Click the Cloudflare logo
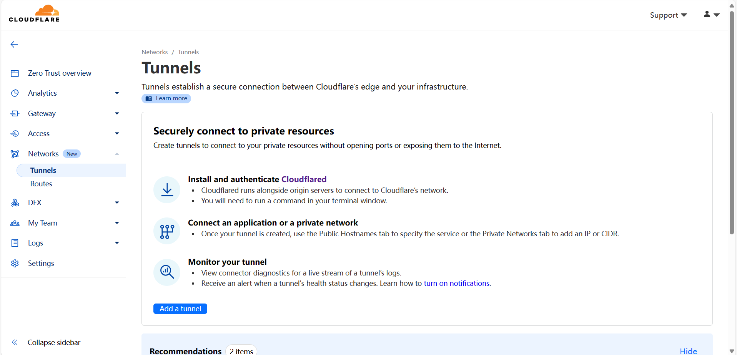737x355 pixels. [34, 14]
